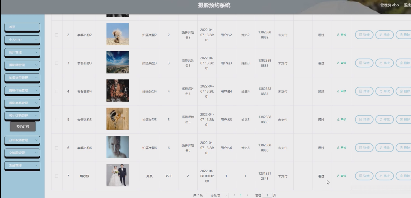Image resolution: width=411 pixels, height=198 pixels.
Task: Expand the 摄影套餐管理 sidebar menu
Action: pyautogui.click(x=22, y=103)
